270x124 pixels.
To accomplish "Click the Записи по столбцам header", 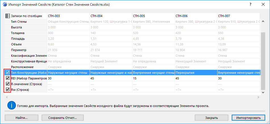I will tap(27, 16).
